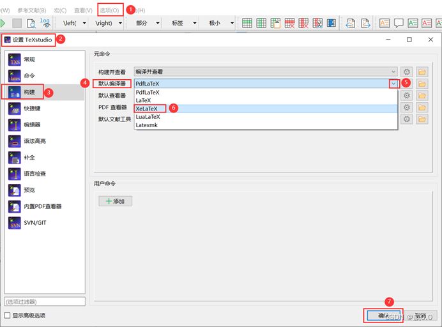The width and height of the screenshot is (442, 327).
Task: Click the red A text box icon left of the cut-off one
Action: pyautogui.click(x=427, y=23)
